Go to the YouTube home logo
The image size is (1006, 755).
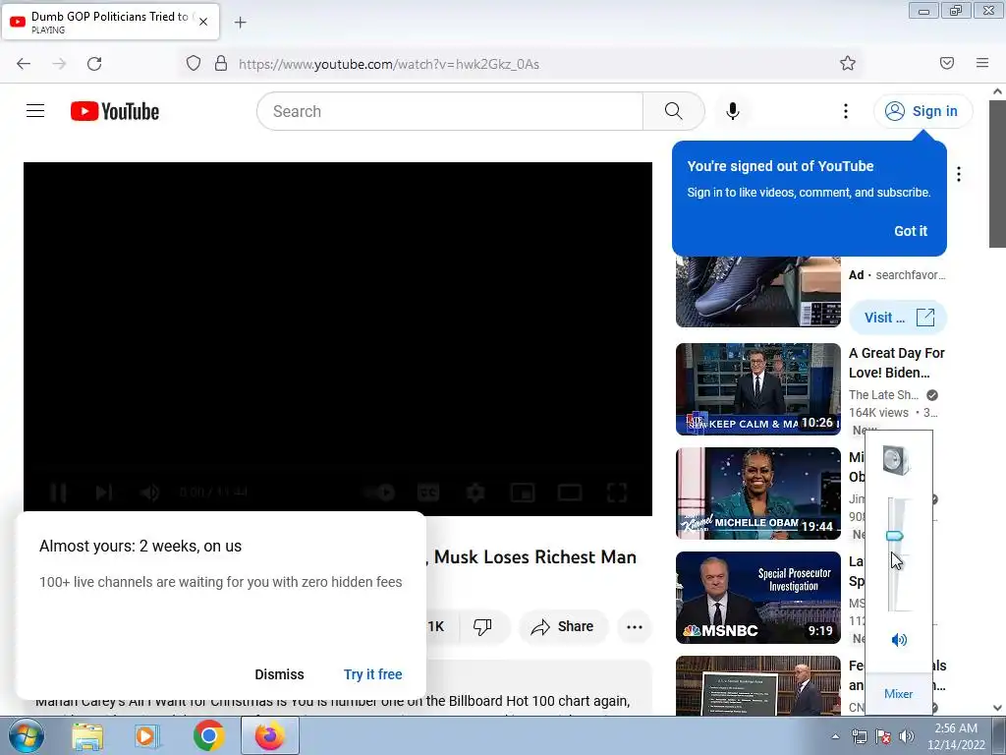[x=115, y=111]
